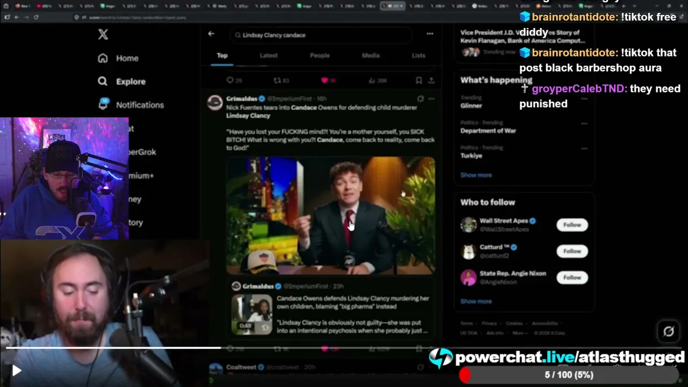Switch to the People tab
Screen dimensions: 688x387
[320, 55]
